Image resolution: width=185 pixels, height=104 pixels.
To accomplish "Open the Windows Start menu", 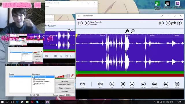I will (2, 102).
